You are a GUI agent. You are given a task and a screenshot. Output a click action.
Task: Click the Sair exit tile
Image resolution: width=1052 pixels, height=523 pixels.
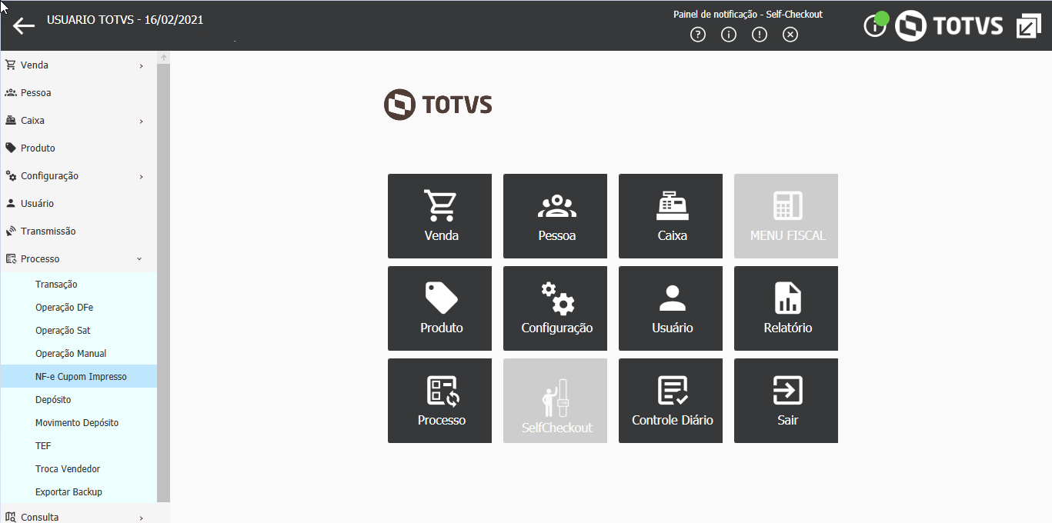786,401
